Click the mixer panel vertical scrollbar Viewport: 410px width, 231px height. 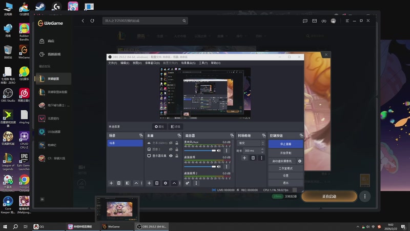pos(233,157)
